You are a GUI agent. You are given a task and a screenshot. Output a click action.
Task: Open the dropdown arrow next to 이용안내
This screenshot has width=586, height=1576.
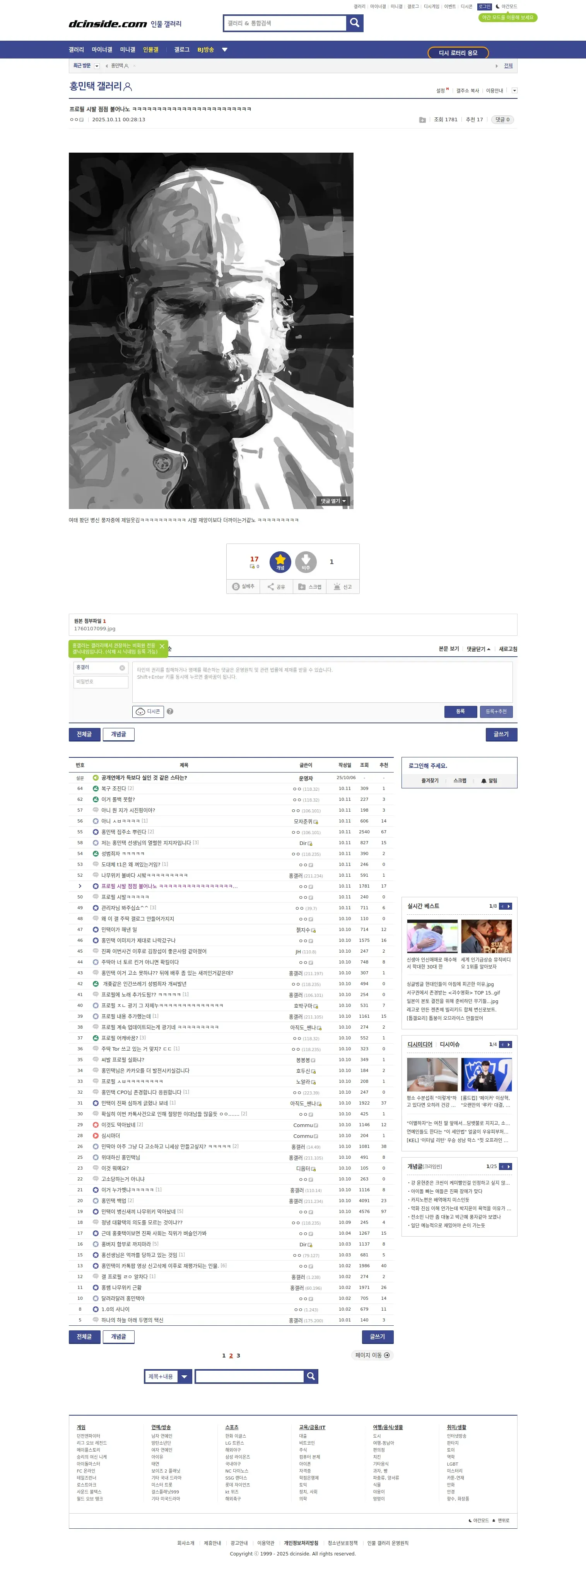[x=514, y=91]
